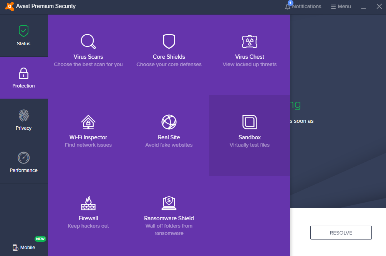Screen dimensions: 386x256
Task: Open the Sandbox square icon
Action: point(250,122)
